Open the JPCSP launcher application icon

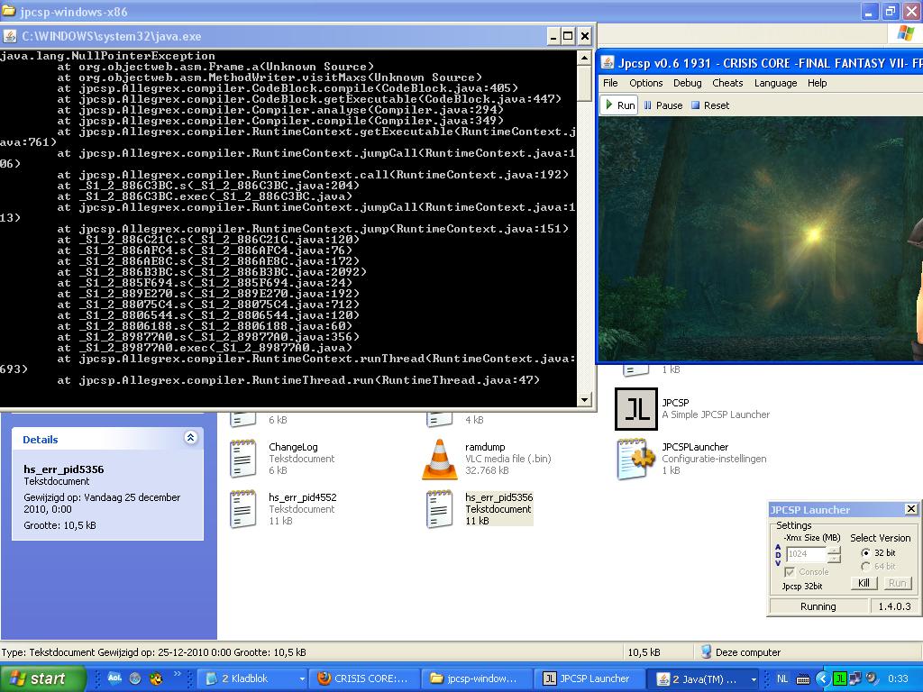coord(636,409)
